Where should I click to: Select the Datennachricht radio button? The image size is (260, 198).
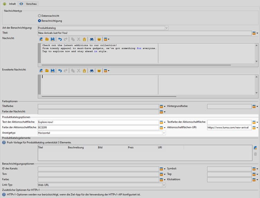39,16
